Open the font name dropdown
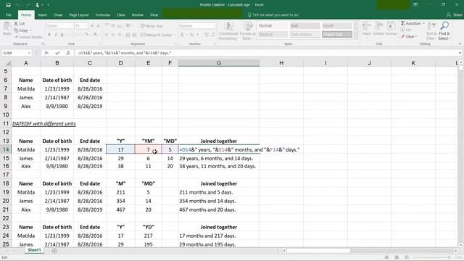The width and height of the screenshot is (464, 261). click(72, 26)
